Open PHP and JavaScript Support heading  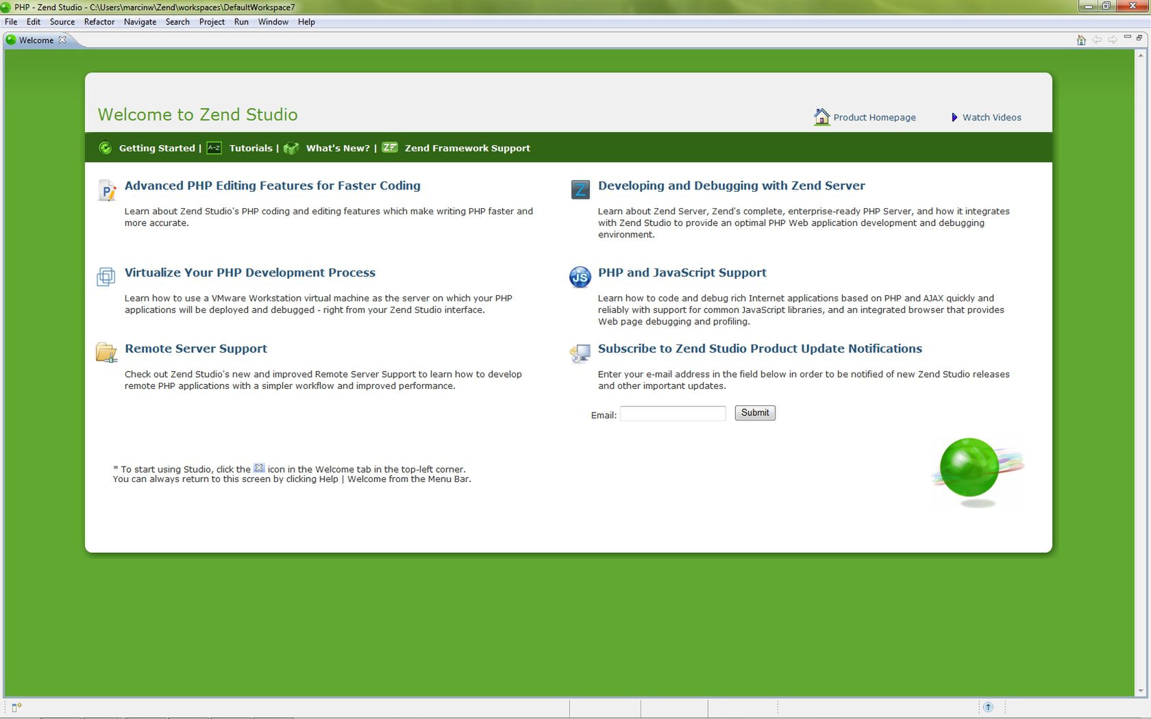pyautogui.click(x=682, y=273)
